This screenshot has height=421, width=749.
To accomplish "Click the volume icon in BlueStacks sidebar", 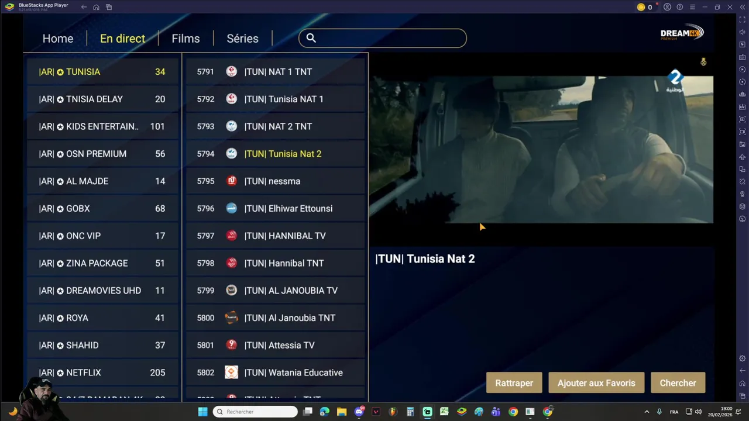I will point(743,32).
